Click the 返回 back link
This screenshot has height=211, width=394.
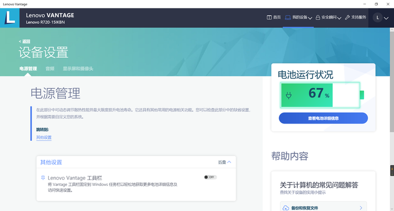[x=25, y=41]
